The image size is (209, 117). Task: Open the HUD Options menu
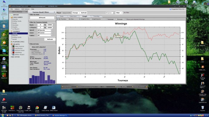point(25,9)
